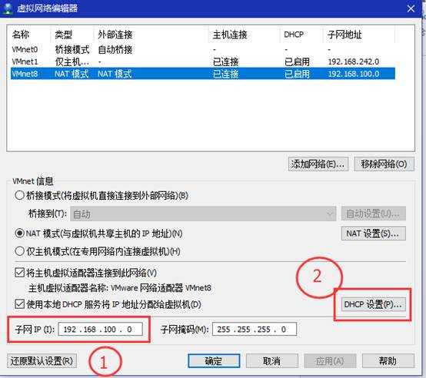Click subnet address 192.168.242.0 cell
Viewport: 426px width, 378px height.
tap(354, 61)
